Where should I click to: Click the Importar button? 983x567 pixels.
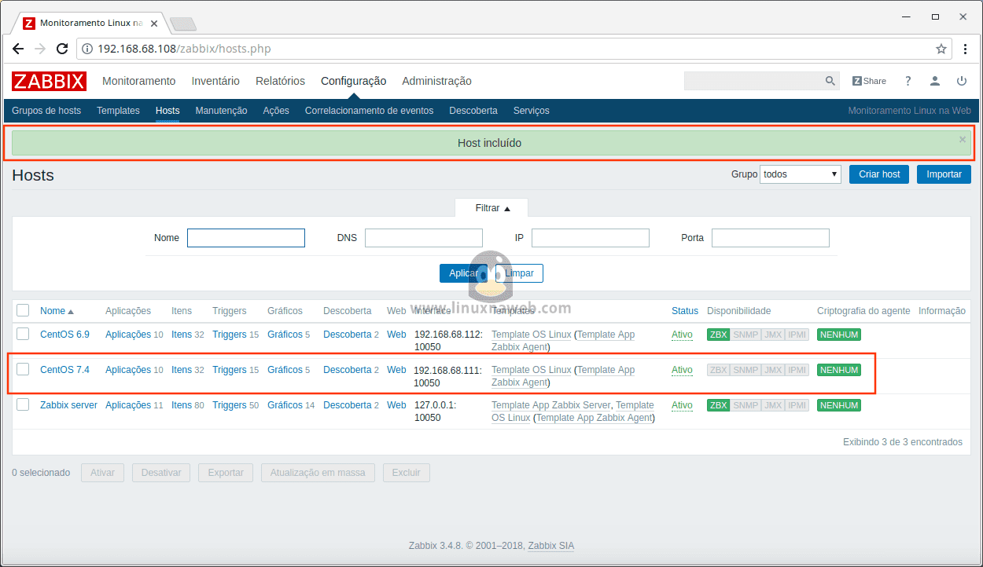[x=944, y=174]
